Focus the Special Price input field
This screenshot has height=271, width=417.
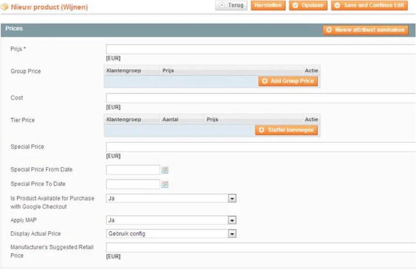point(261,147)
